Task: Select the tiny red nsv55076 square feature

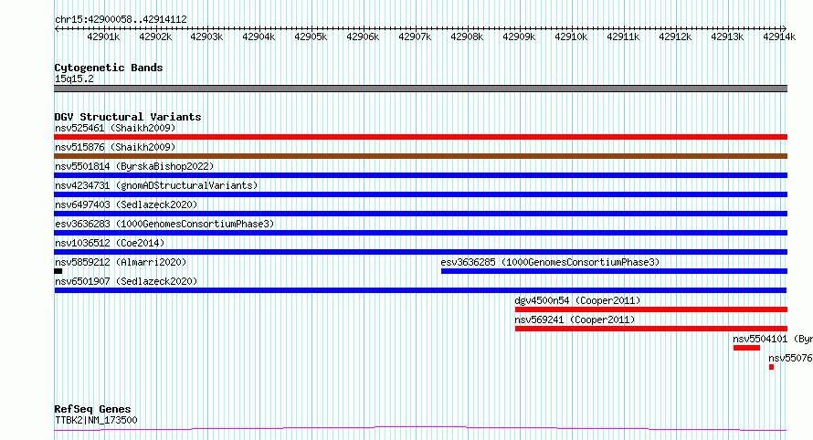Action: [772, 367]
